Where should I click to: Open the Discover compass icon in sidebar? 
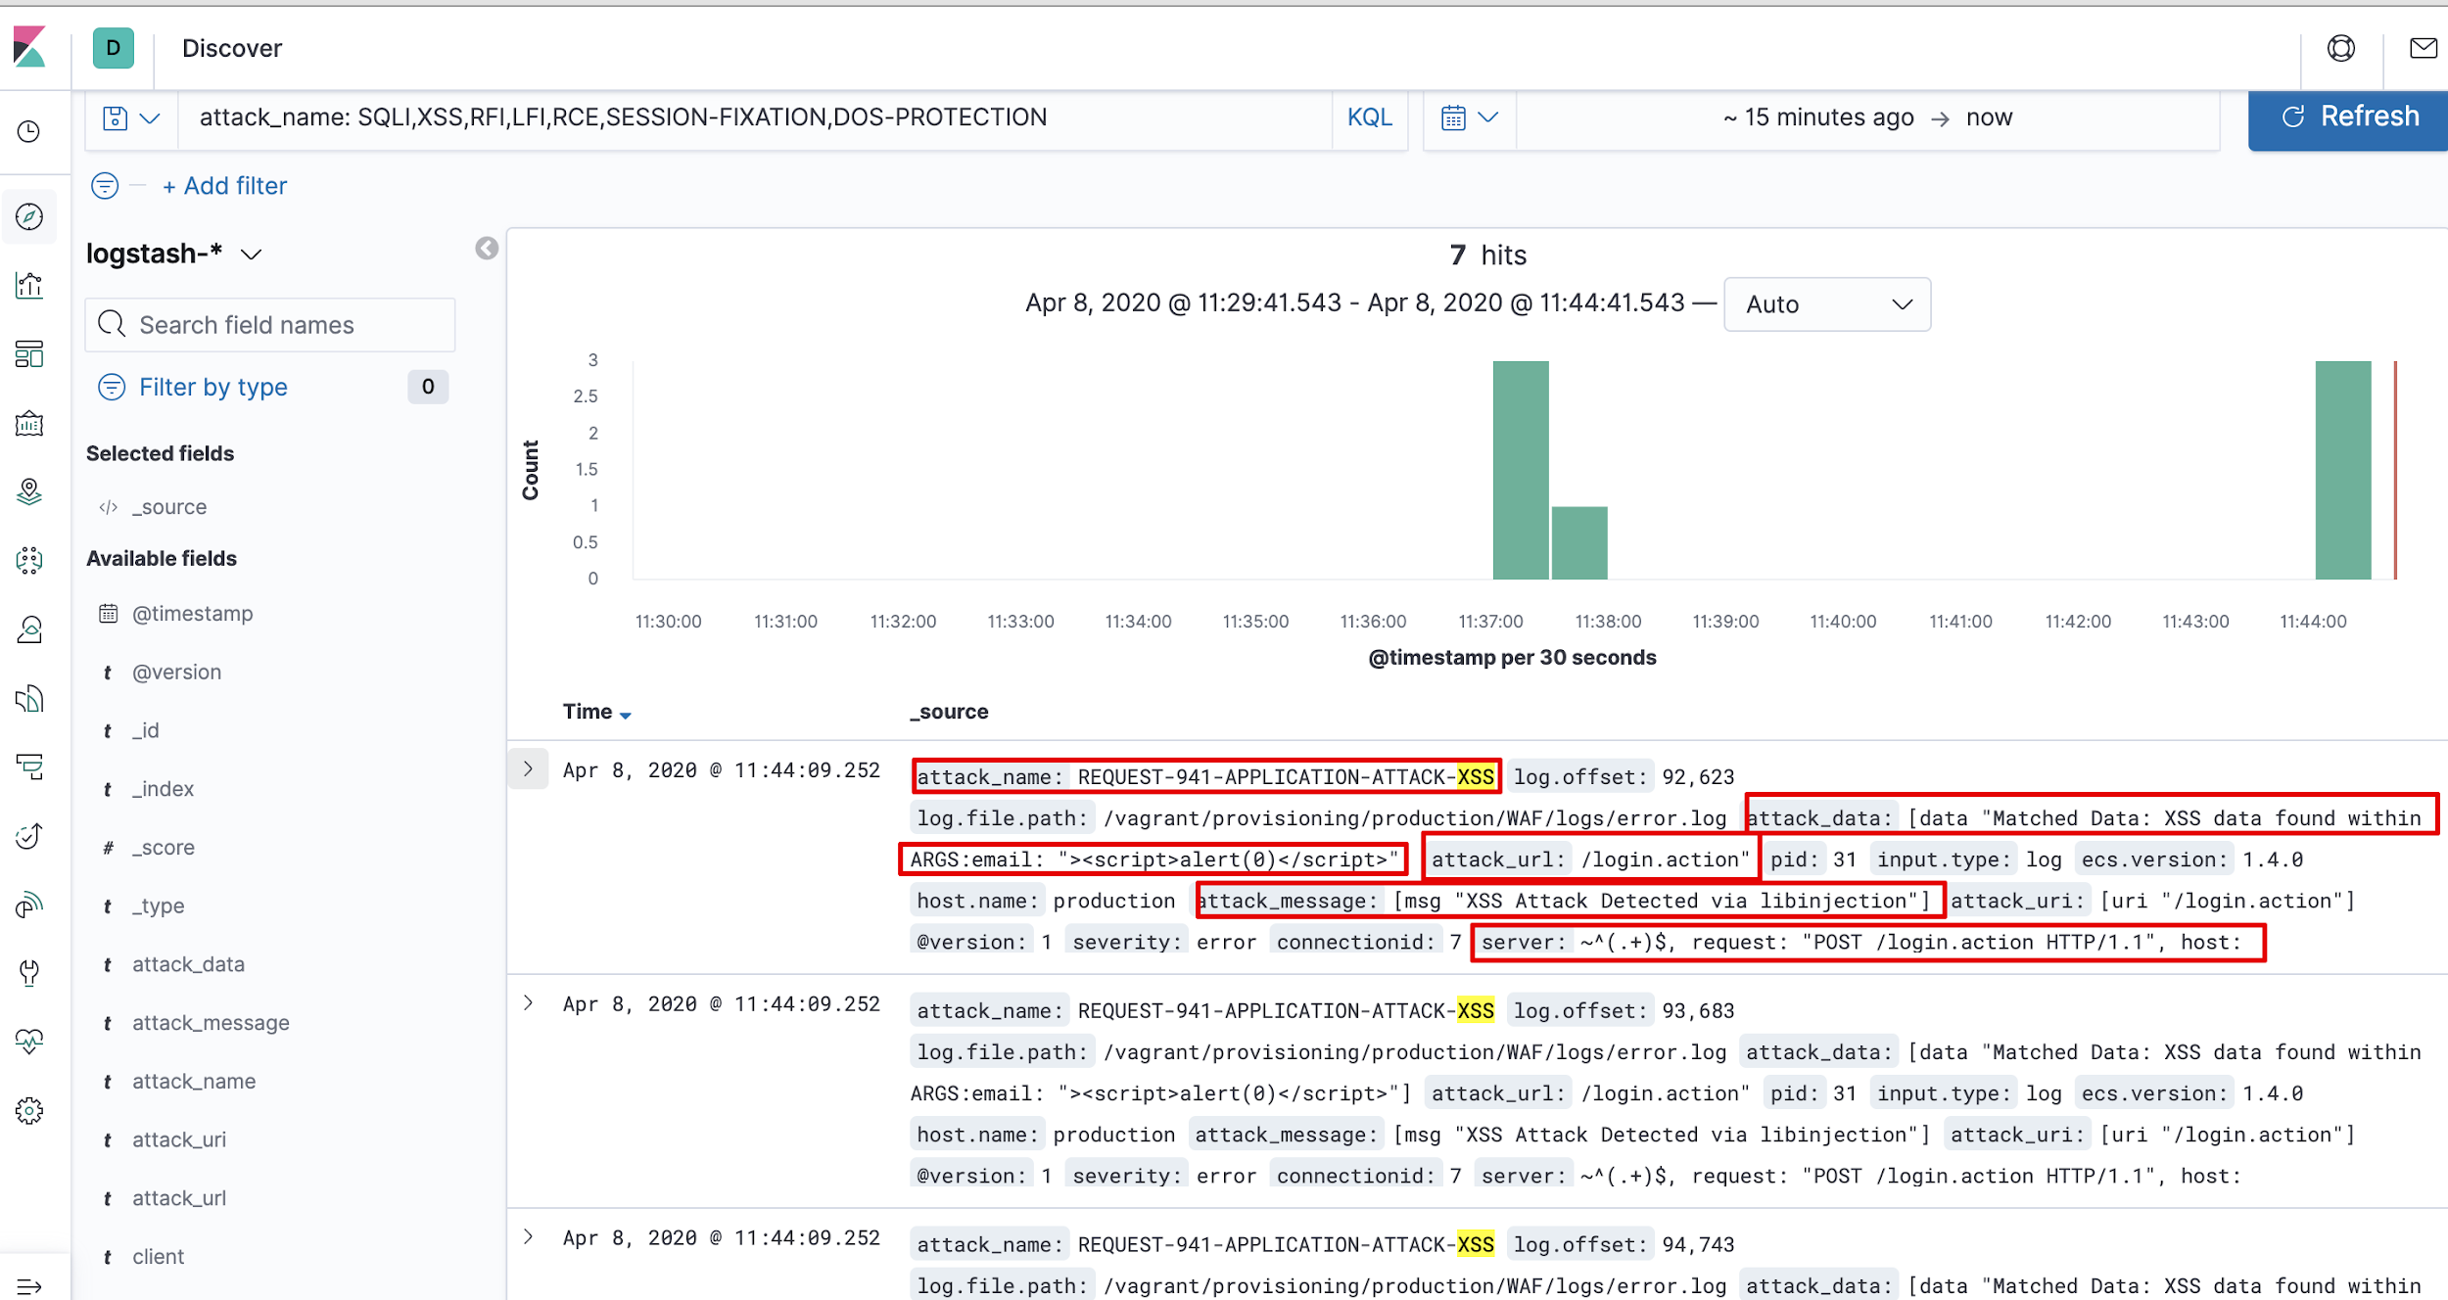29,216
